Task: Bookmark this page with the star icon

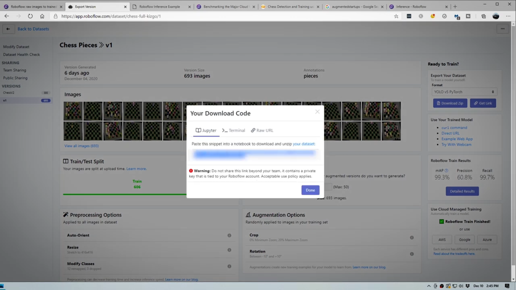Action: click(396, 16)
